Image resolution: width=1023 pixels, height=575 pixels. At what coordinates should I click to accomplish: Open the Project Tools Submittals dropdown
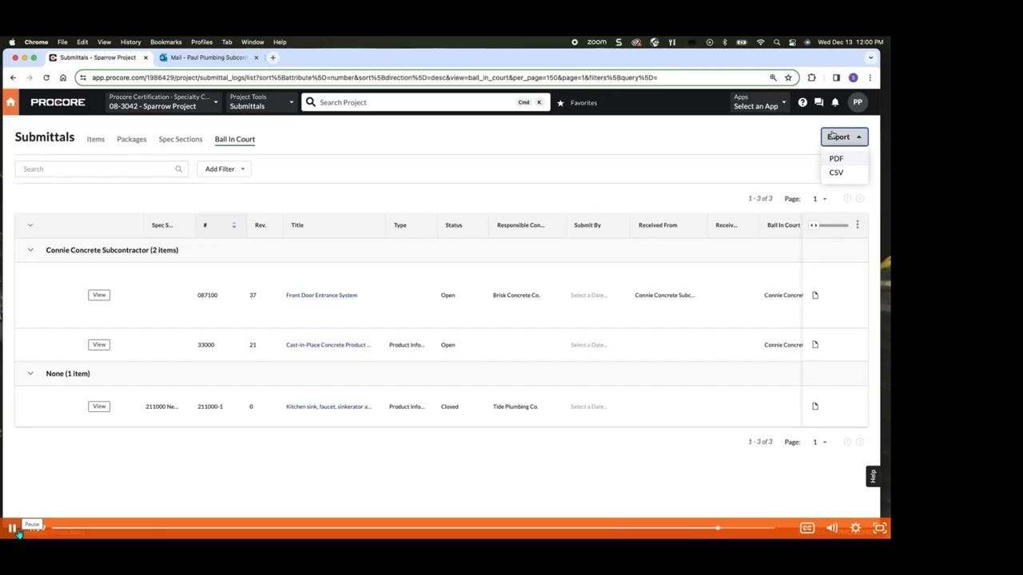(x=261, y=102)
